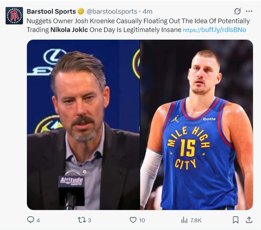Click the Grok explain icon
The height and width of the screenshot is (230, 261).
click(237, 11)
